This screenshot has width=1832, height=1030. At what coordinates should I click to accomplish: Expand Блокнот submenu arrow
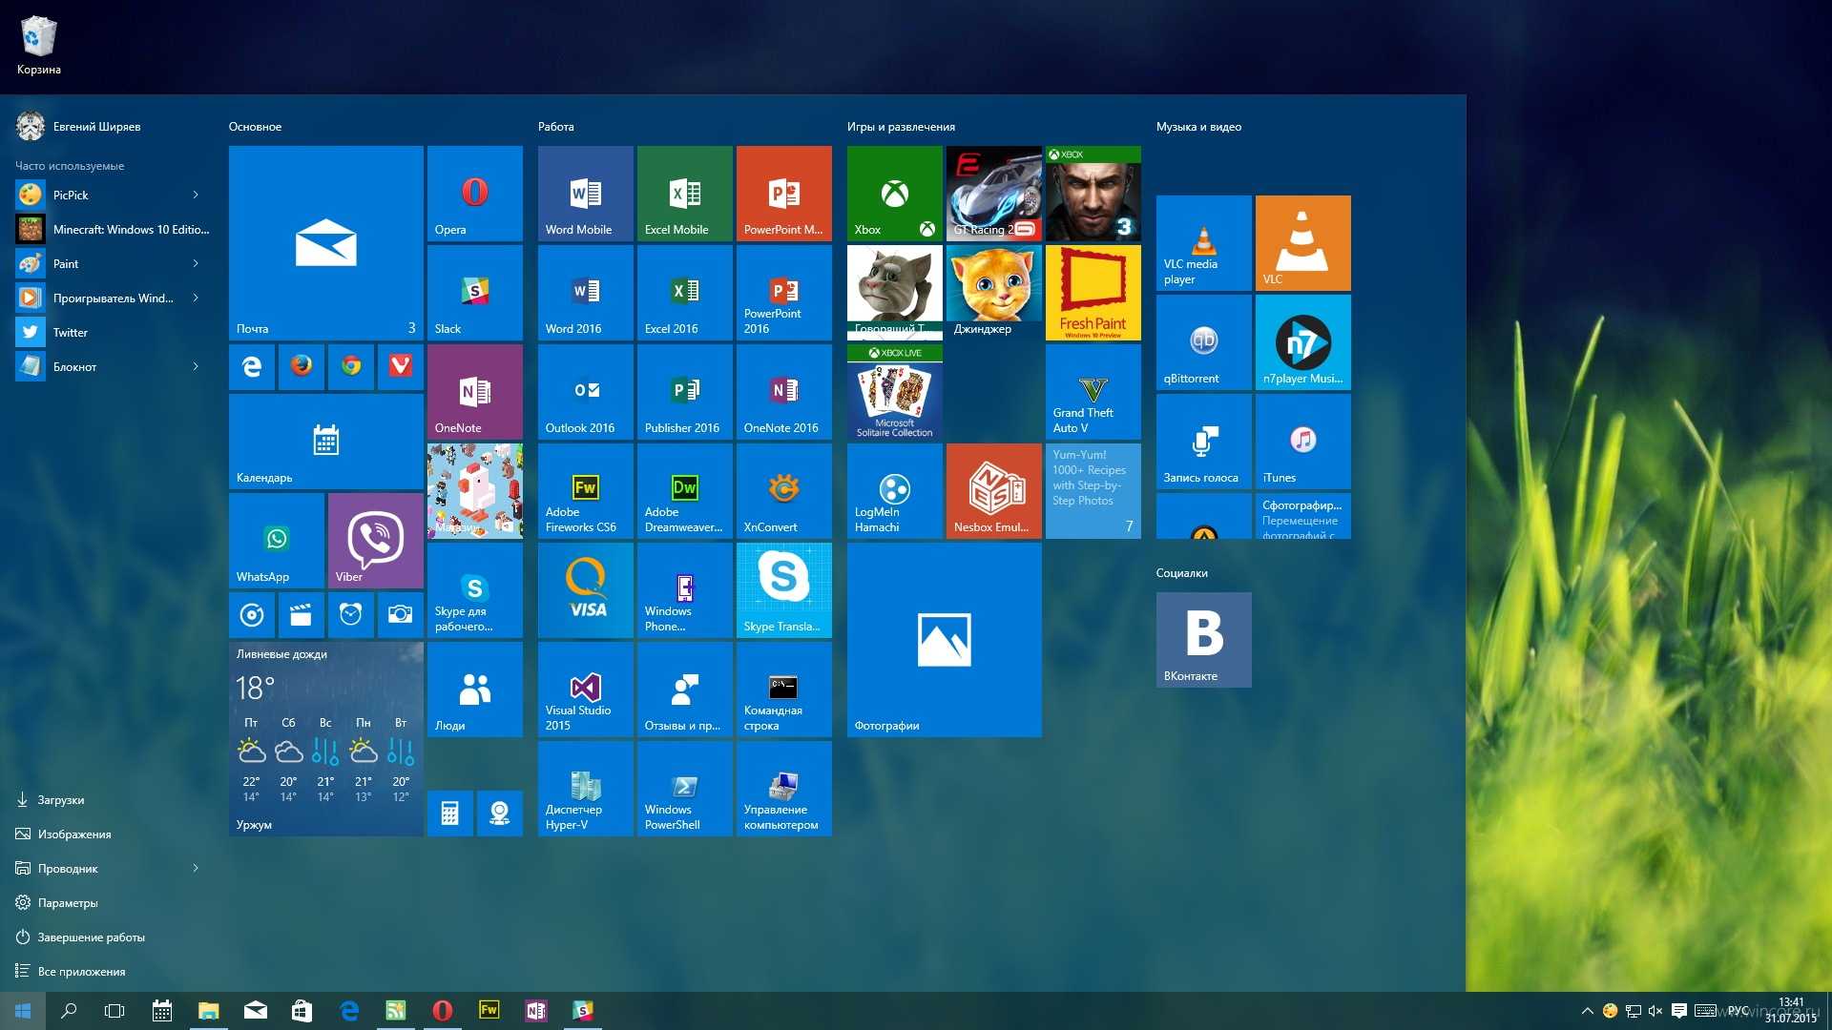(x=198, y=364)
